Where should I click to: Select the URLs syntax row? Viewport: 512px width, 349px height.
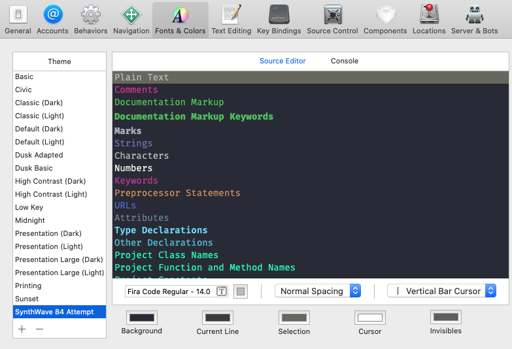(311, 205)
